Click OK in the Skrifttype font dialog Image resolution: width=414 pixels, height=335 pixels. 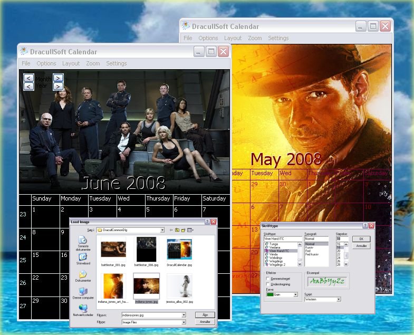[361, 239]
